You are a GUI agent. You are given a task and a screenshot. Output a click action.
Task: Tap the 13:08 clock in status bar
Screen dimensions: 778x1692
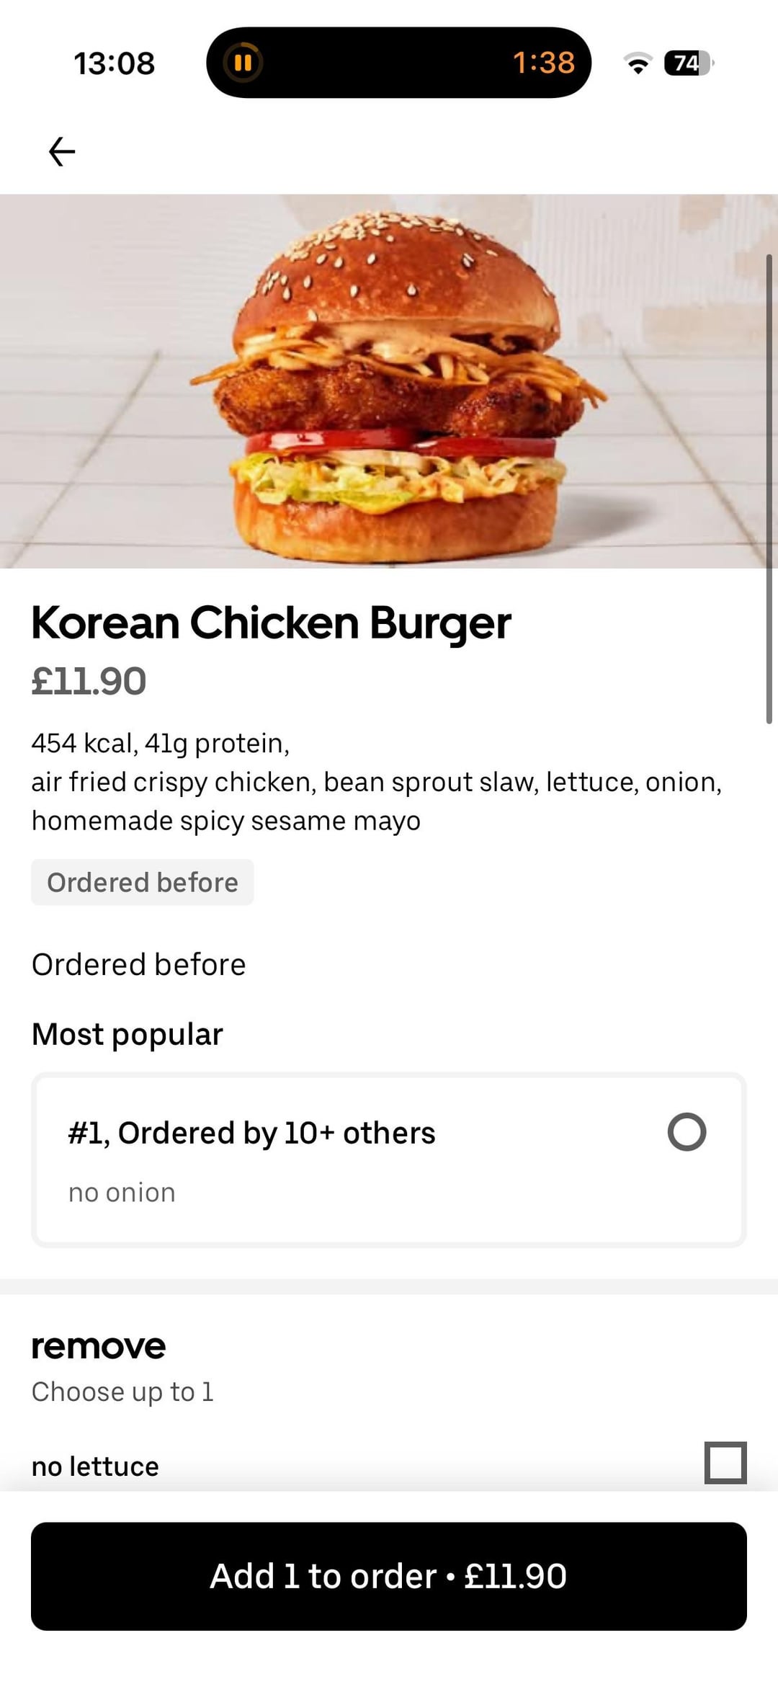114,63
